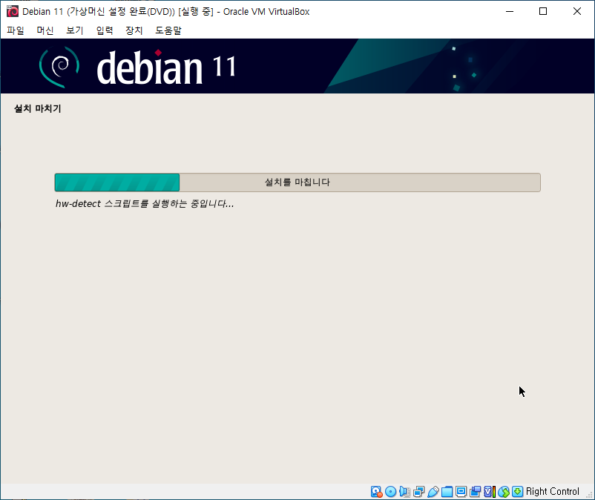
Task: Click the debian 11 banner text
Action: [166, 67]
